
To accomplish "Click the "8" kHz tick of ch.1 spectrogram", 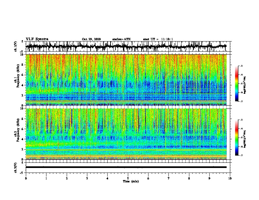I will (23, 65).
